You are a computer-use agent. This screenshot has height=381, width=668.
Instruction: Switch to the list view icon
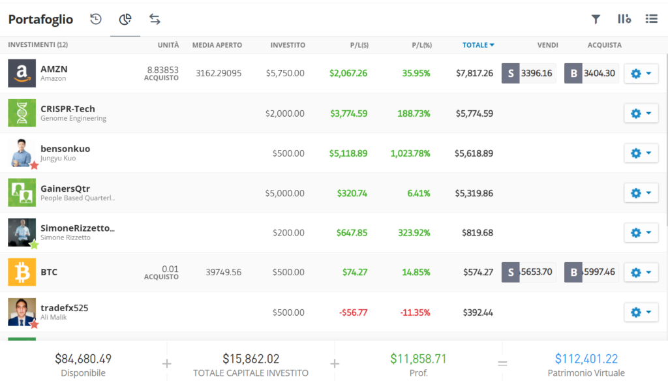[x=652, y=19]
